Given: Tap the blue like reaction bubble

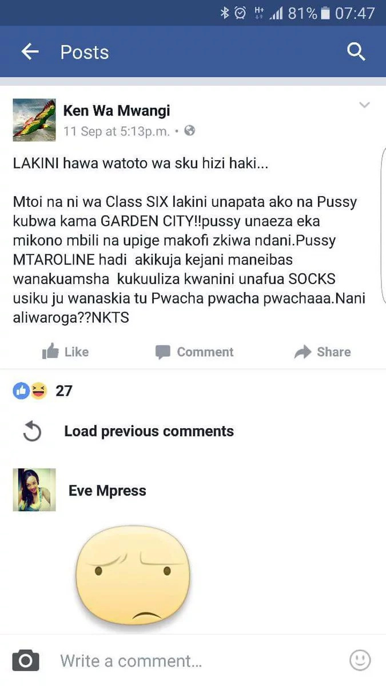Looking at the screenshot, I should pyautogui.click(x=21, y=391).
